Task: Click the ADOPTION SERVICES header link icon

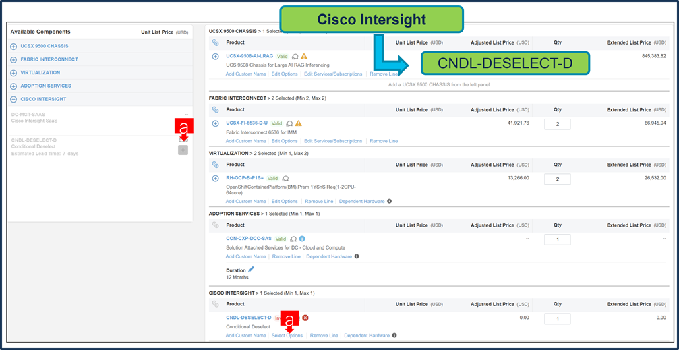Action: coord(215,225)
